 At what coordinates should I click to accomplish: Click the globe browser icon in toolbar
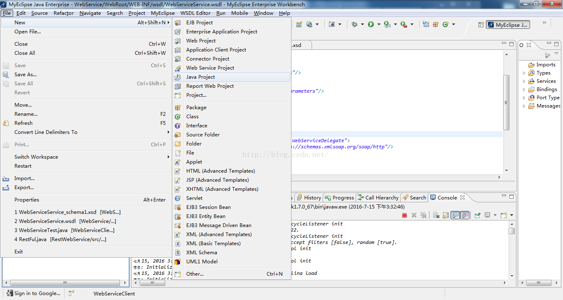point(309,24)
